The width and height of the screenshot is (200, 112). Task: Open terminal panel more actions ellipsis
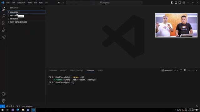[x=189, y=70]
